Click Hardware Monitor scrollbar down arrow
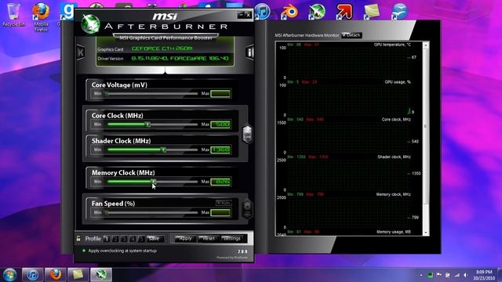 425,233
